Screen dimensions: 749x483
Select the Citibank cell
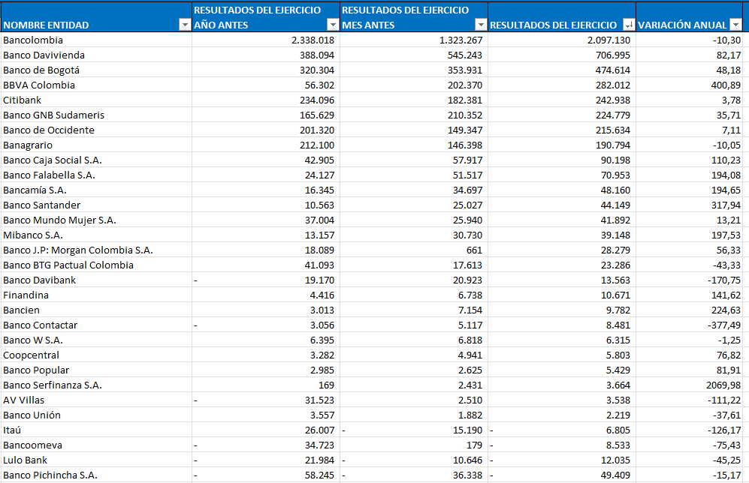point(96,100)
